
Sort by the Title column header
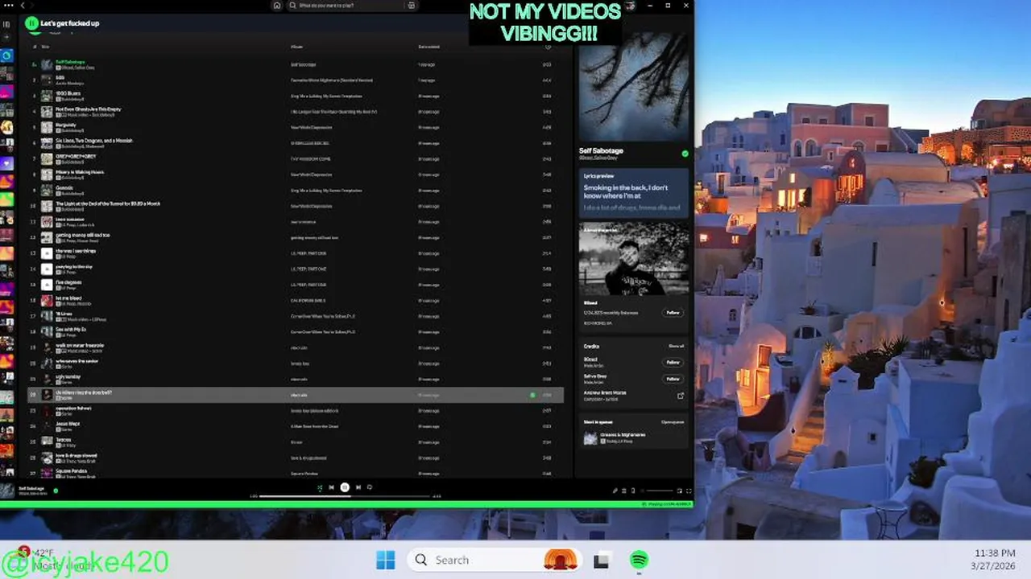pyautogui.click(x=45, y=47)
